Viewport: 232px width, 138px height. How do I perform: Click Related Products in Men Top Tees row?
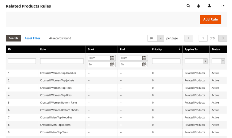[195, 132]
